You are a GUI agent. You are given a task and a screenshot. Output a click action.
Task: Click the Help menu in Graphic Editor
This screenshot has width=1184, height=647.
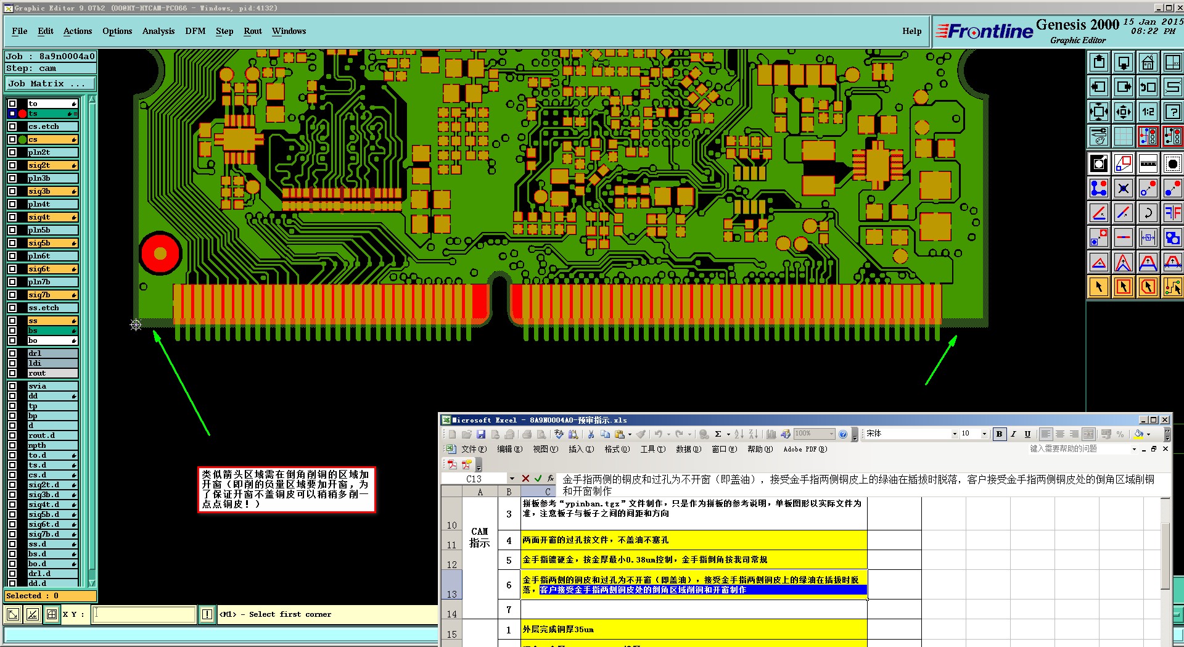point(911,31)
